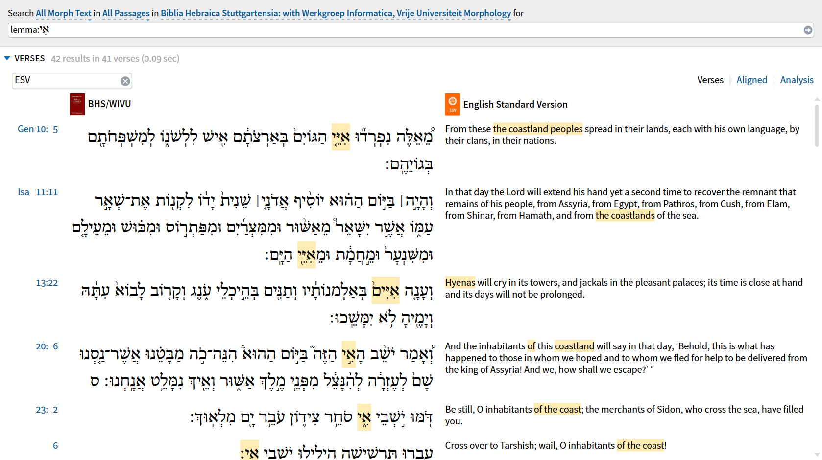Viewport: 822px width, 460px height.
Task: Open the Gen 10:5 reference link
Action: [38, 129]
